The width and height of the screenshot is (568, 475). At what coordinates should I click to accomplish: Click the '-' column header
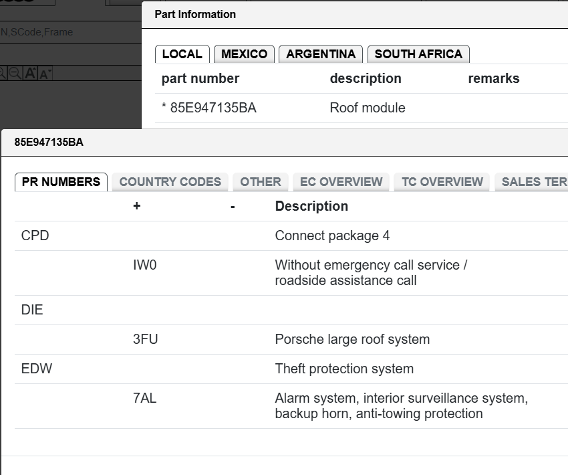coord(233,207)
